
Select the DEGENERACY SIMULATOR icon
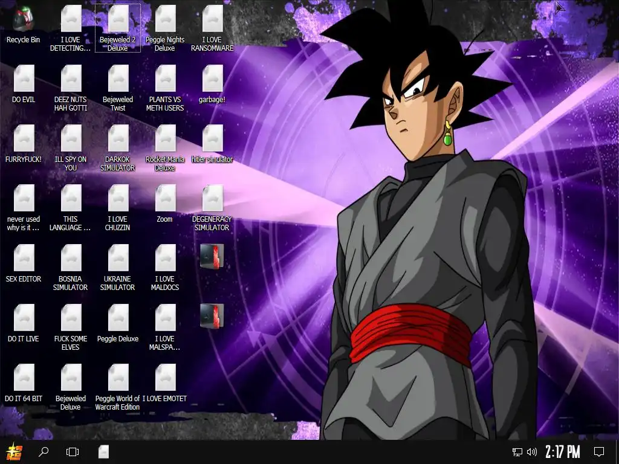pos(212,208)
